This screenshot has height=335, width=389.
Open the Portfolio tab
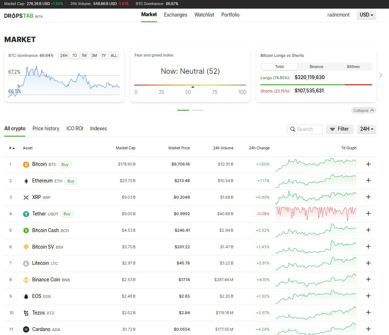pos(231,15)
